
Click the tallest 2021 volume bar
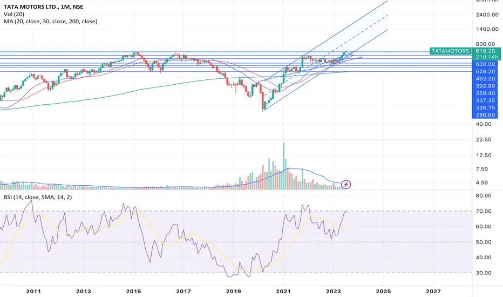[283, 166]
